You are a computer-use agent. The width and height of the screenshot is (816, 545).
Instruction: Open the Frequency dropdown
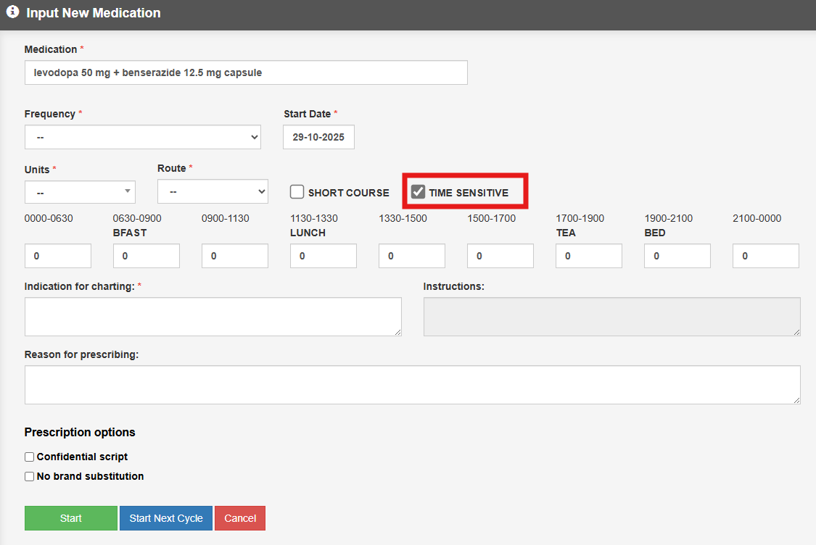(142, 137)
